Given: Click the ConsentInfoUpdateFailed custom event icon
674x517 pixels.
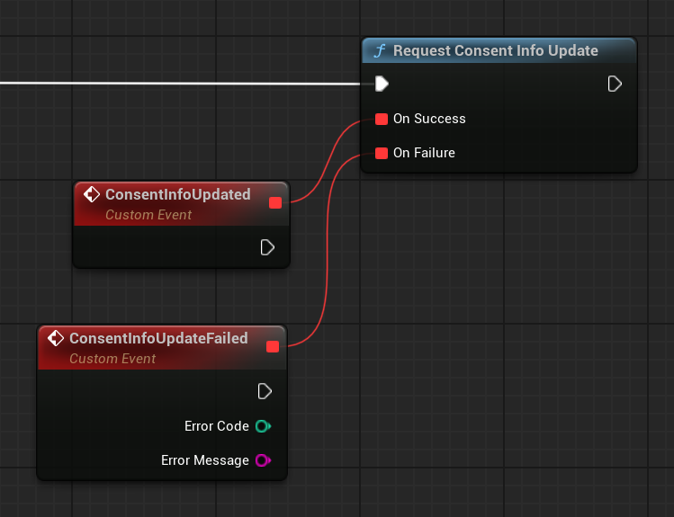Looking at the screenshot, I should click(56, 339).
